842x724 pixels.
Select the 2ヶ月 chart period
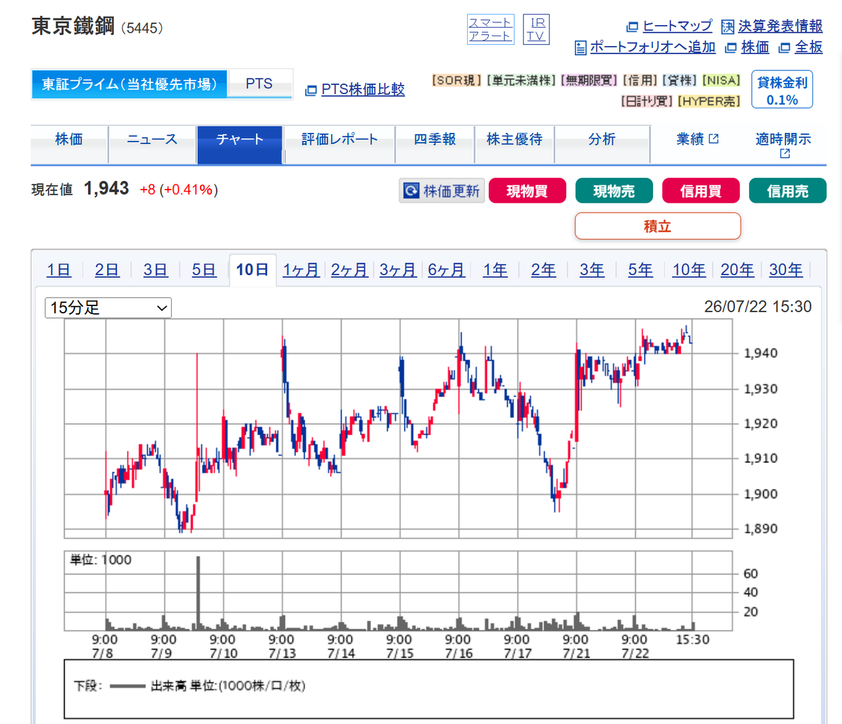(349, 270)
